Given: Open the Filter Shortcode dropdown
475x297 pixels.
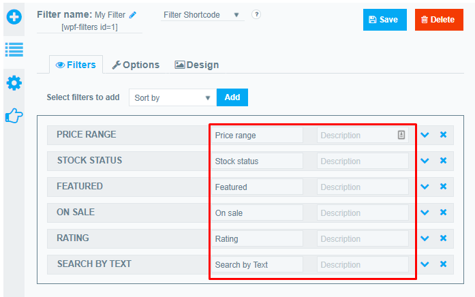Looking at the screenshot, I should coord(202,15).
